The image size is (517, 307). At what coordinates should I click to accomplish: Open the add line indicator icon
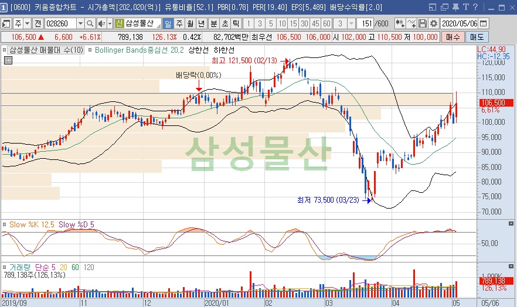(x=411, y=23)
